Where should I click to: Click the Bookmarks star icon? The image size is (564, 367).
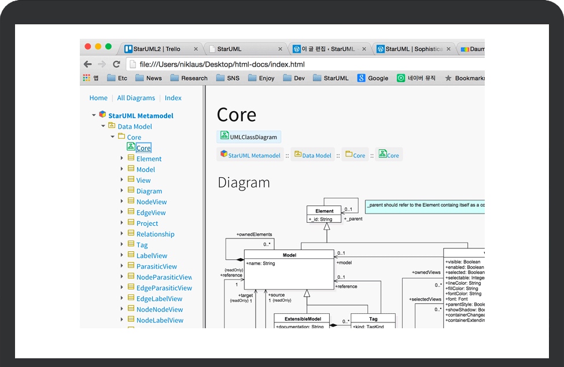coord(448,78)
